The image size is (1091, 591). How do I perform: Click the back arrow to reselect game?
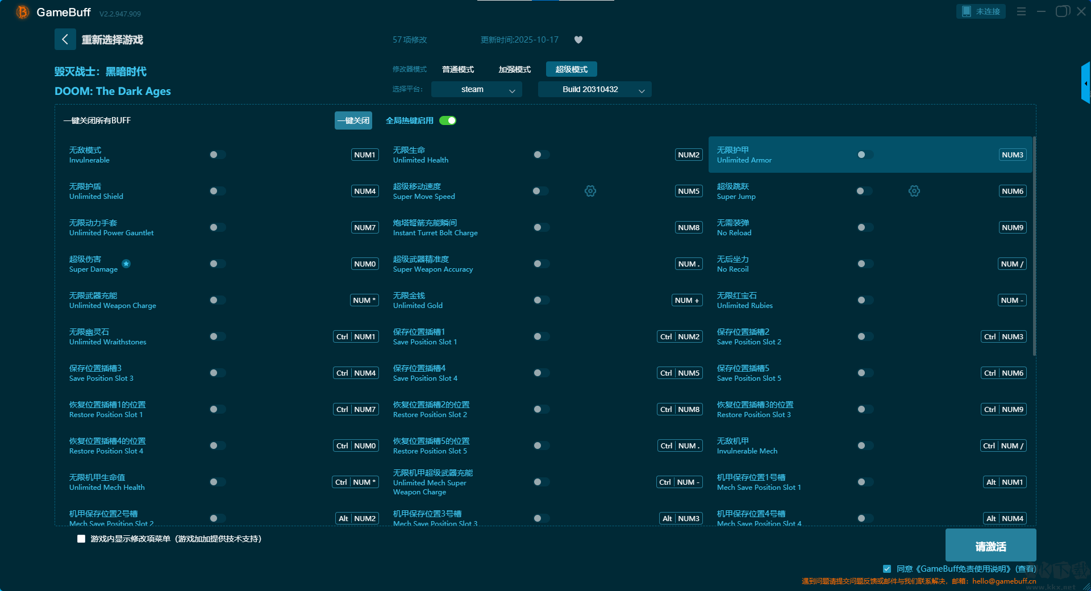(65, 39)
